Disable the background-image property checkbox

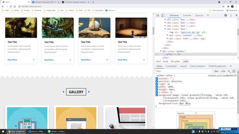(157, 95)
